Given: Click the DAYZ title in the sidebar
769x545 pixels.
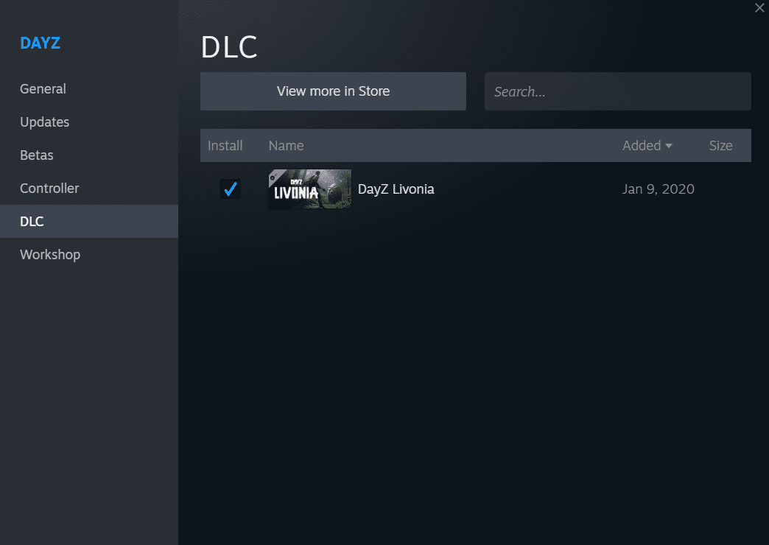Looking at the screenshot, I should (x=41, y=43).
